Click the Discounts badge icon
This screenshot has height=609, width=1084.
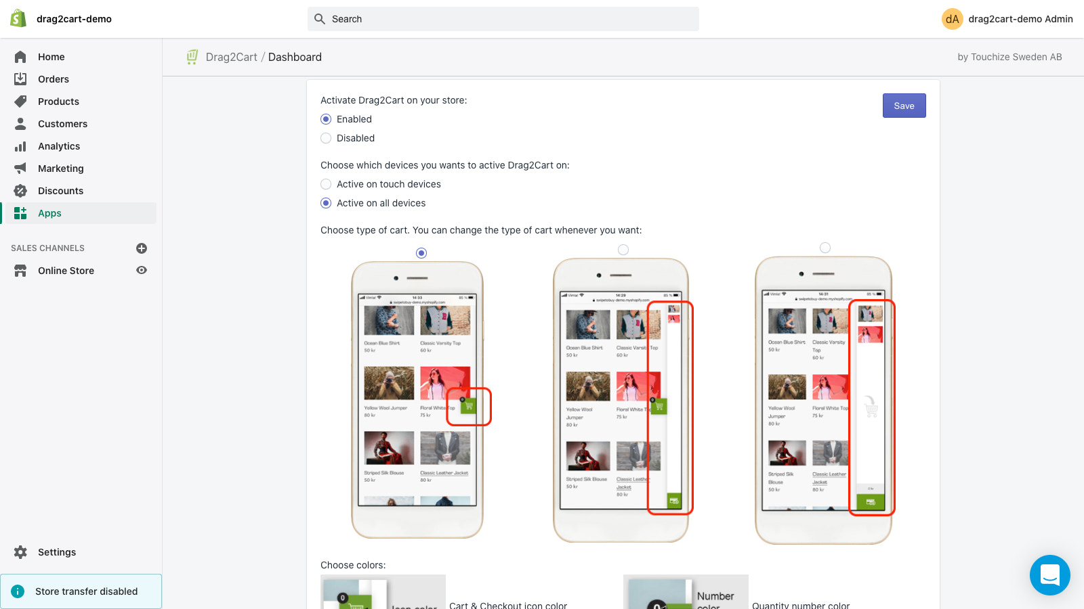click(x=20, y=191)
